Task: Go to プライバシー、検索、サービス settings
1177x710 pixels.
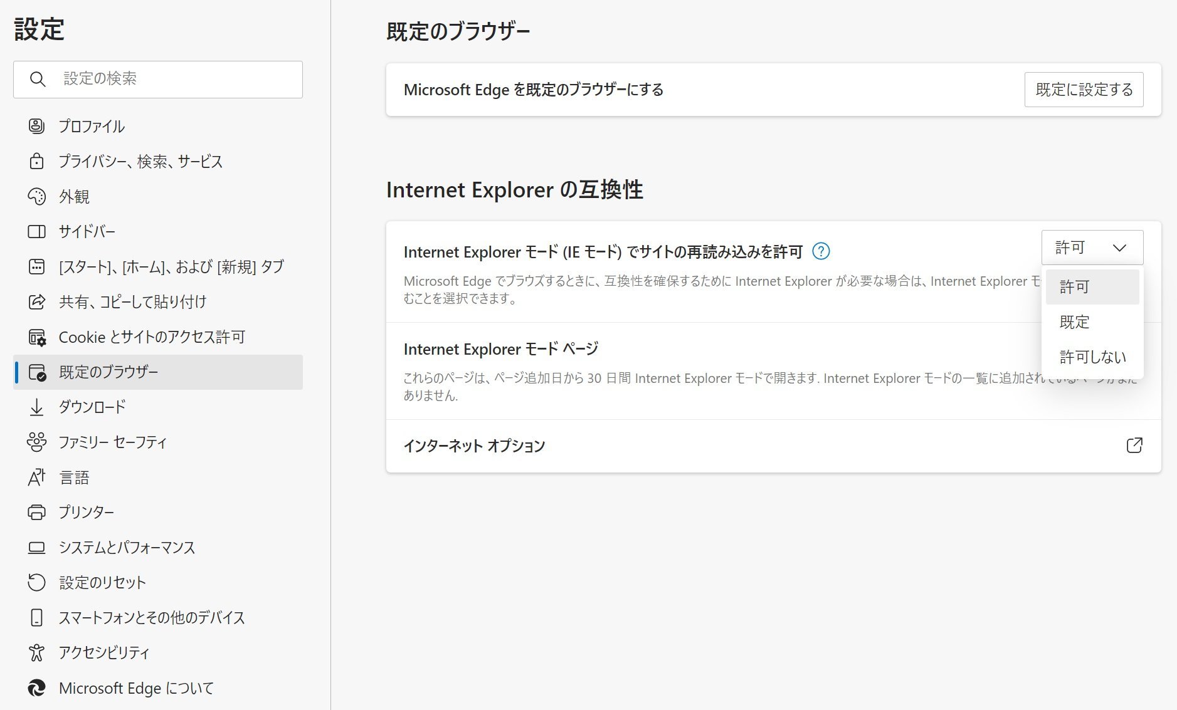Action: tap(158, 161)
